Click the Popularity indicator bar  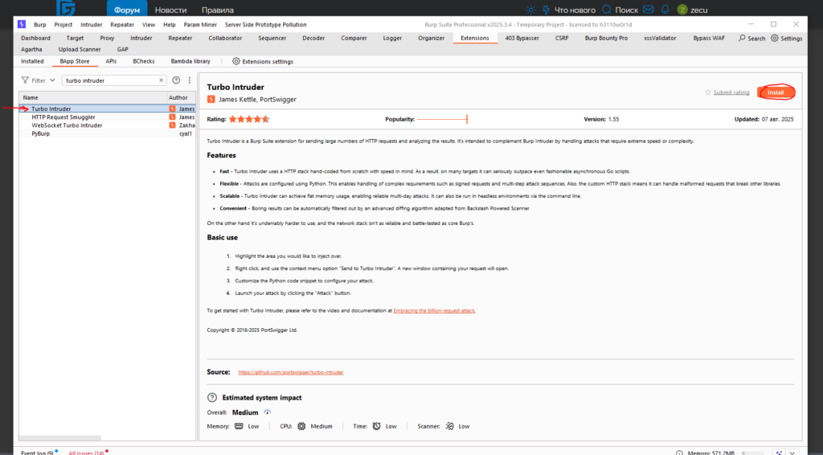pyautogui.click(x=442, y=120)
